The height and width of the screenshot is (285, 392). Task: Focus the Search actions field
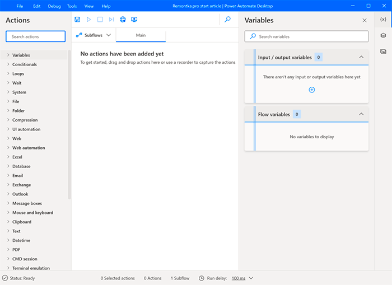point(35,36)
